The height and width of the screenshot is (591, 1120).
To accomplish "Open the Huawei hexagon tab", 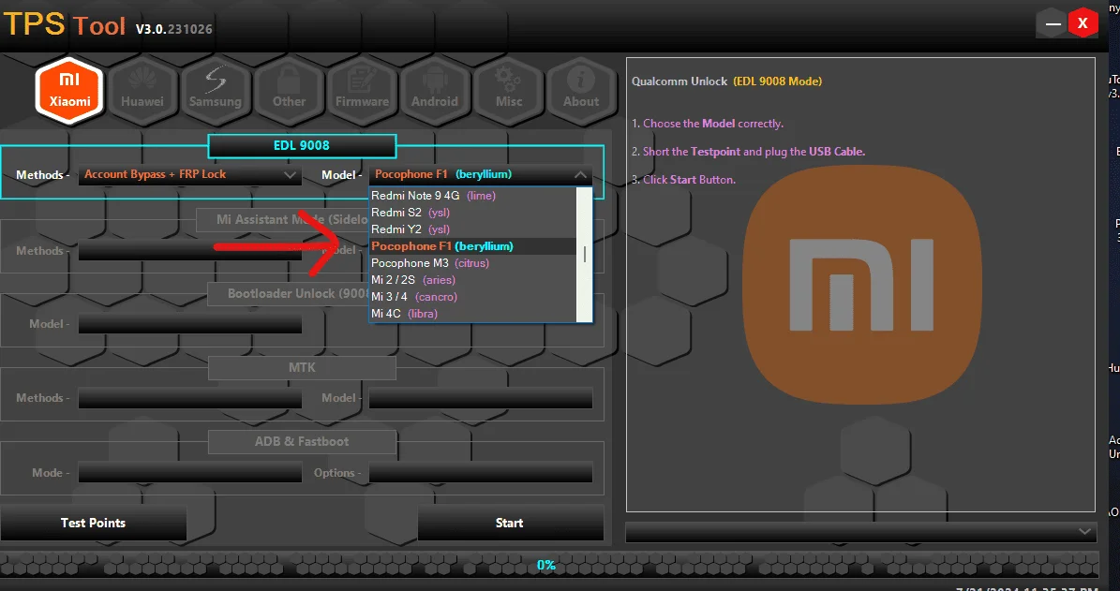I will (x=142, y=91).
